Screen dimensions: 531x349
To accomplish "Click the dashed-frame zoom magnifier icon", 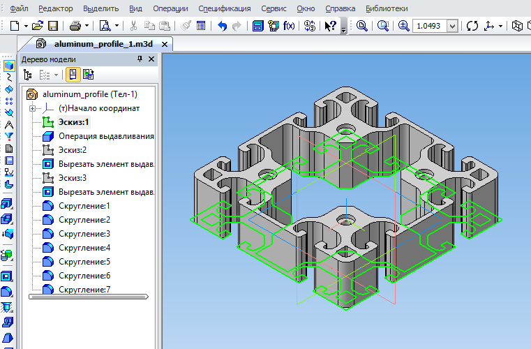I will (382, 26).
